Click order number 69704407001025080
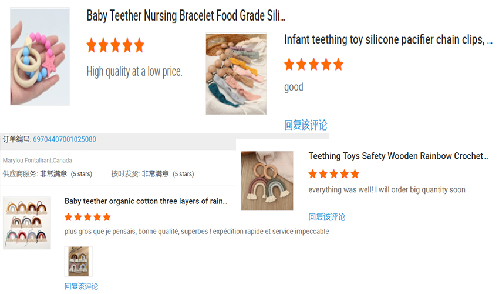This screenshot has height=294, width=499. pyautogui.click(x=65, y=139)
